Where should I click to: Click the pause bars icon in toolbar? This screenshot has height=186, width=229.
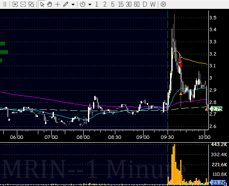pyautogui.click(x=5, y=4)
